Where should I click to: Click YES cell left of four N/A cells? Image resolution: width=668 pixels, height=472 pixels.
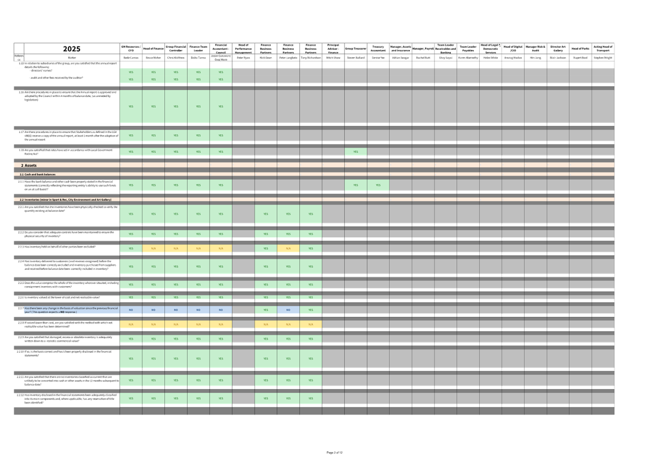[x=131, y=248]
